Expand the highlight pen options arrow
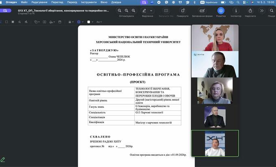 tap(151, 11)
